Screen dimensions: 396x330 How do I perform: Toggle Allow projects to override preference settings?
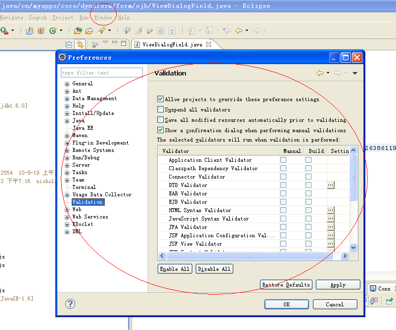click(x=160, y=99)
